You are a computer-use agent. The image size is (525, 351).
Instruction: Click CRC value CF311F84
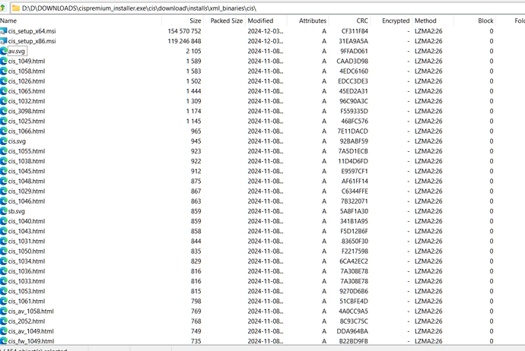(355, 31)
